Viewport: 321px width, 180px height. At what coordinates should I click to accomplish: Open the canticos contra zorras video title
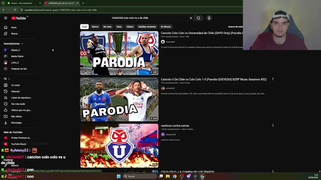tap(175, 126)
